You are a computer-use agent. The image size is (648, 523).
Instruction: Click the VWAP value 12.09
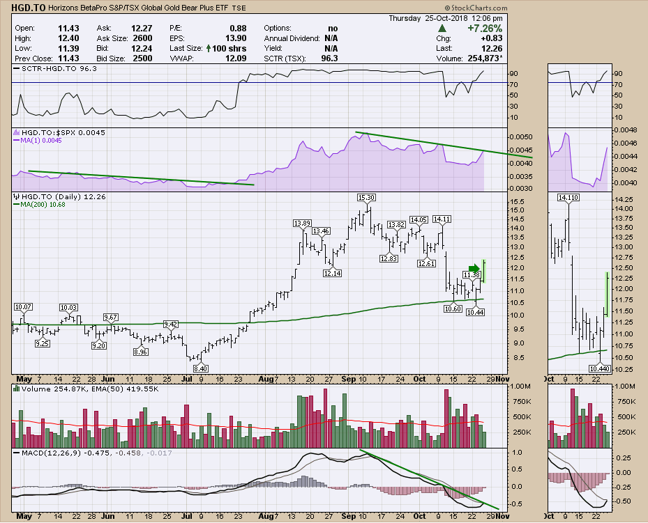pyautogui.click(x=236, y=58)
